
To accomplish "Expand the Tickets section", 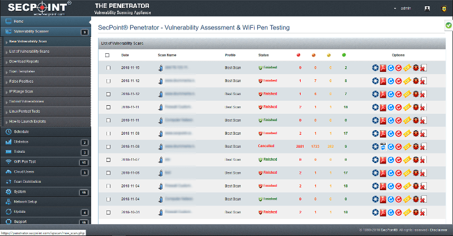I will [x=46, y=152].
